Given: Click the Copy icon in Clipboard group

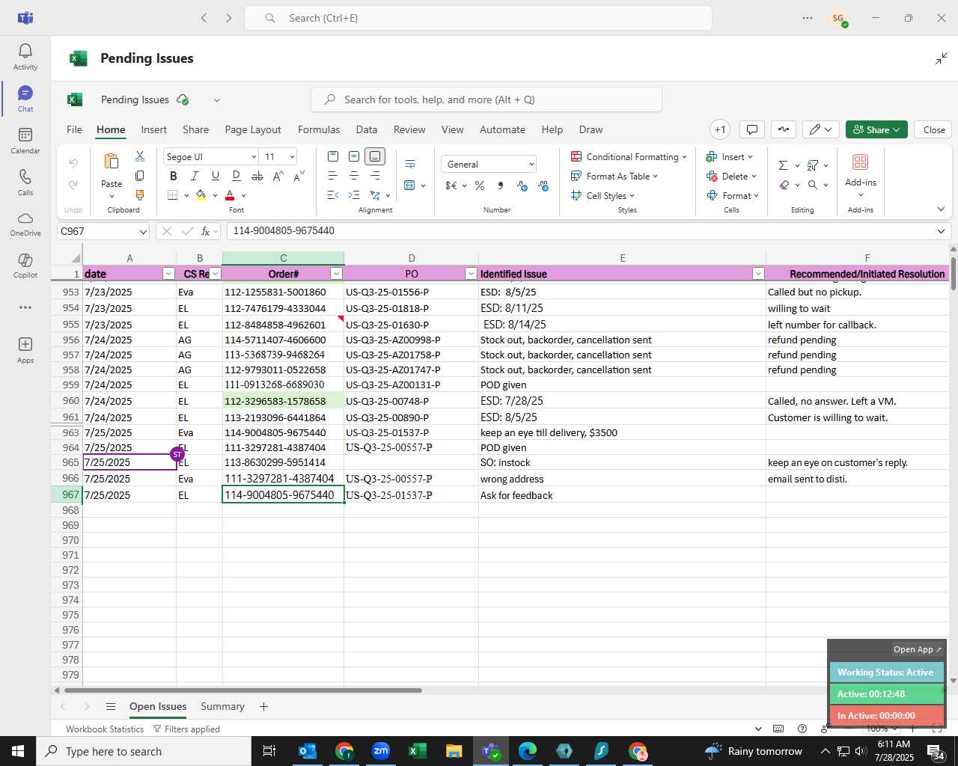Looking at the screenshot, I should [x=140, y=176].
